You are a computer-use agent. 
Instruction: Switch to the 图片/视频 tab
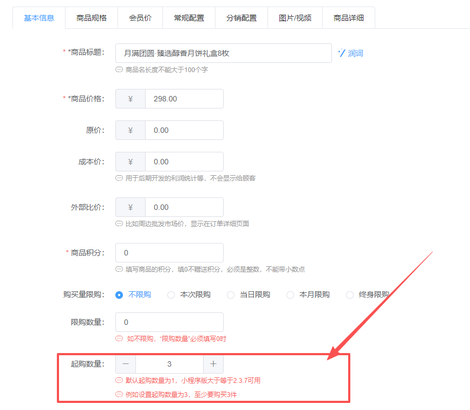(x=295, y=18)
